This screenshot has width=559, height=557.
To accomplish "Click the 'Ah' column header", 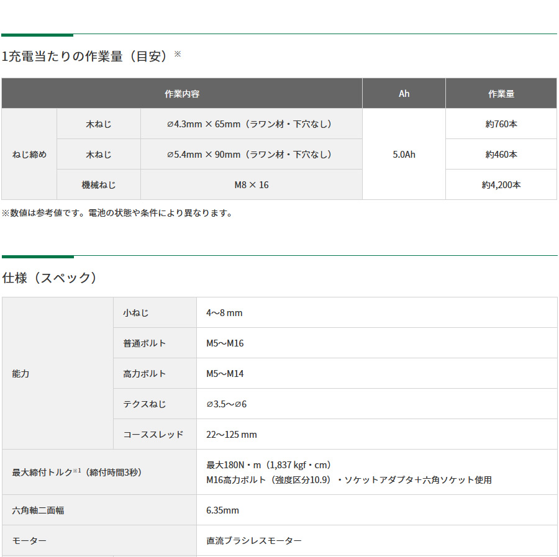I will coord(404,93).
